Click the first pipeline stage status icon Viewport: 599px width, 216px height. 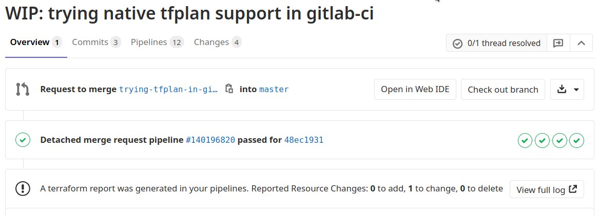coord(525,141)
